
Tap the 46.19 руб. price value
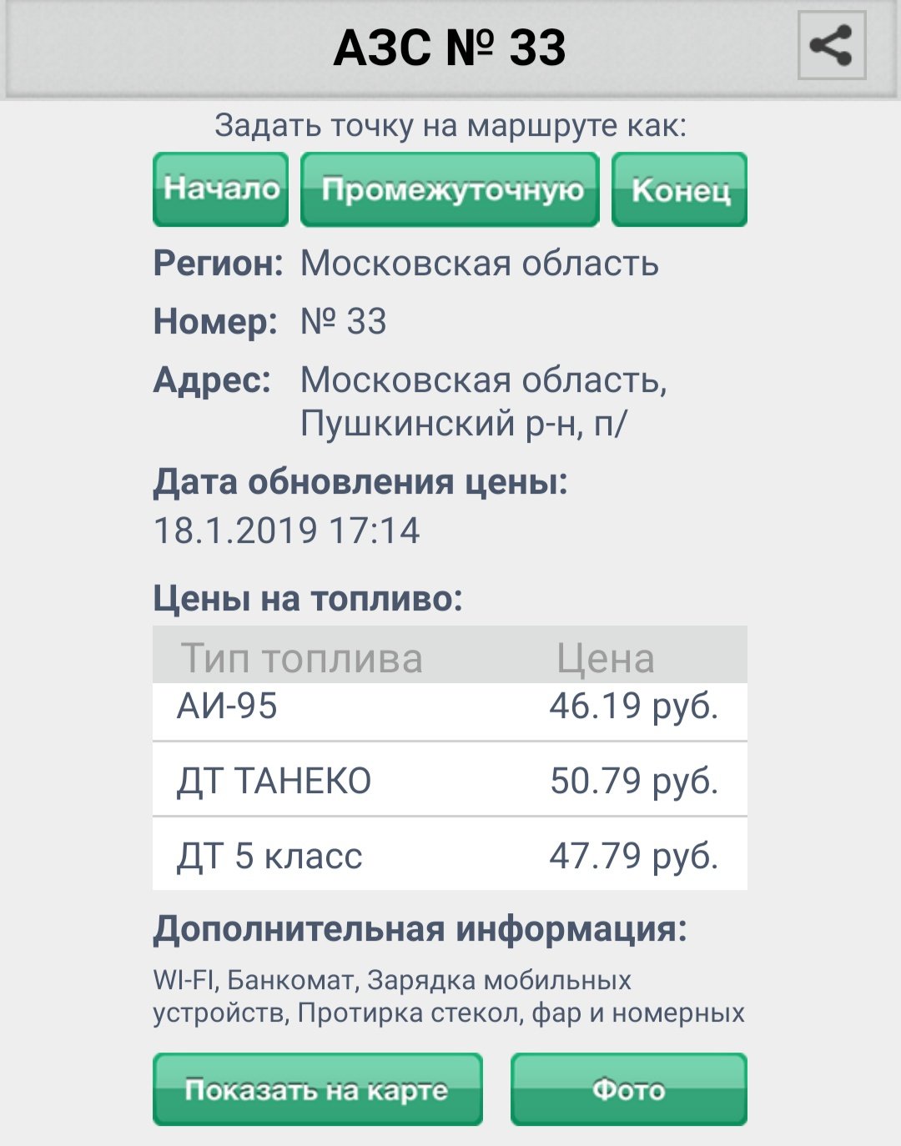(x=634, y=706)
